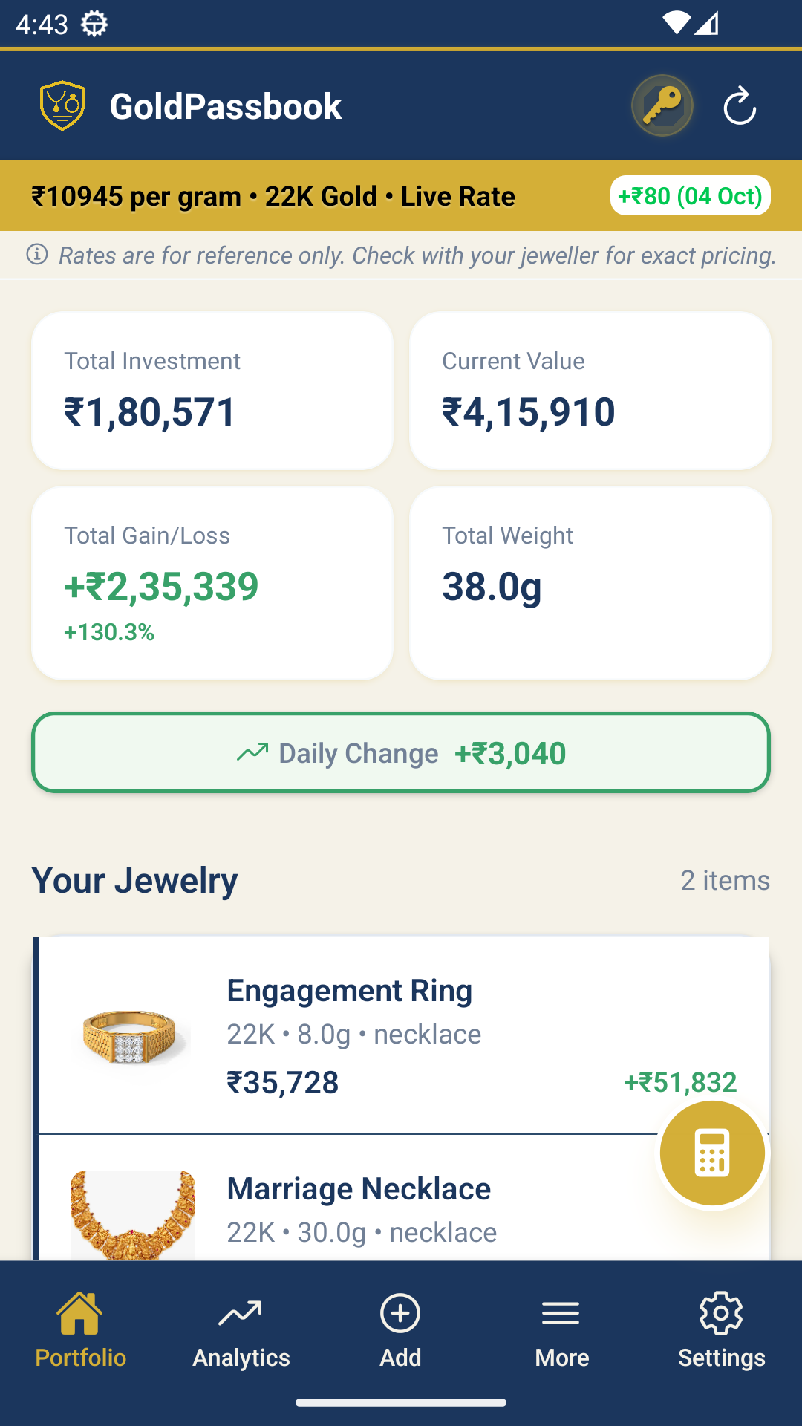This screenshot has width=802, height=1426.
Task: Tap the info icon beside rates disclaimer
Action: 37,255
